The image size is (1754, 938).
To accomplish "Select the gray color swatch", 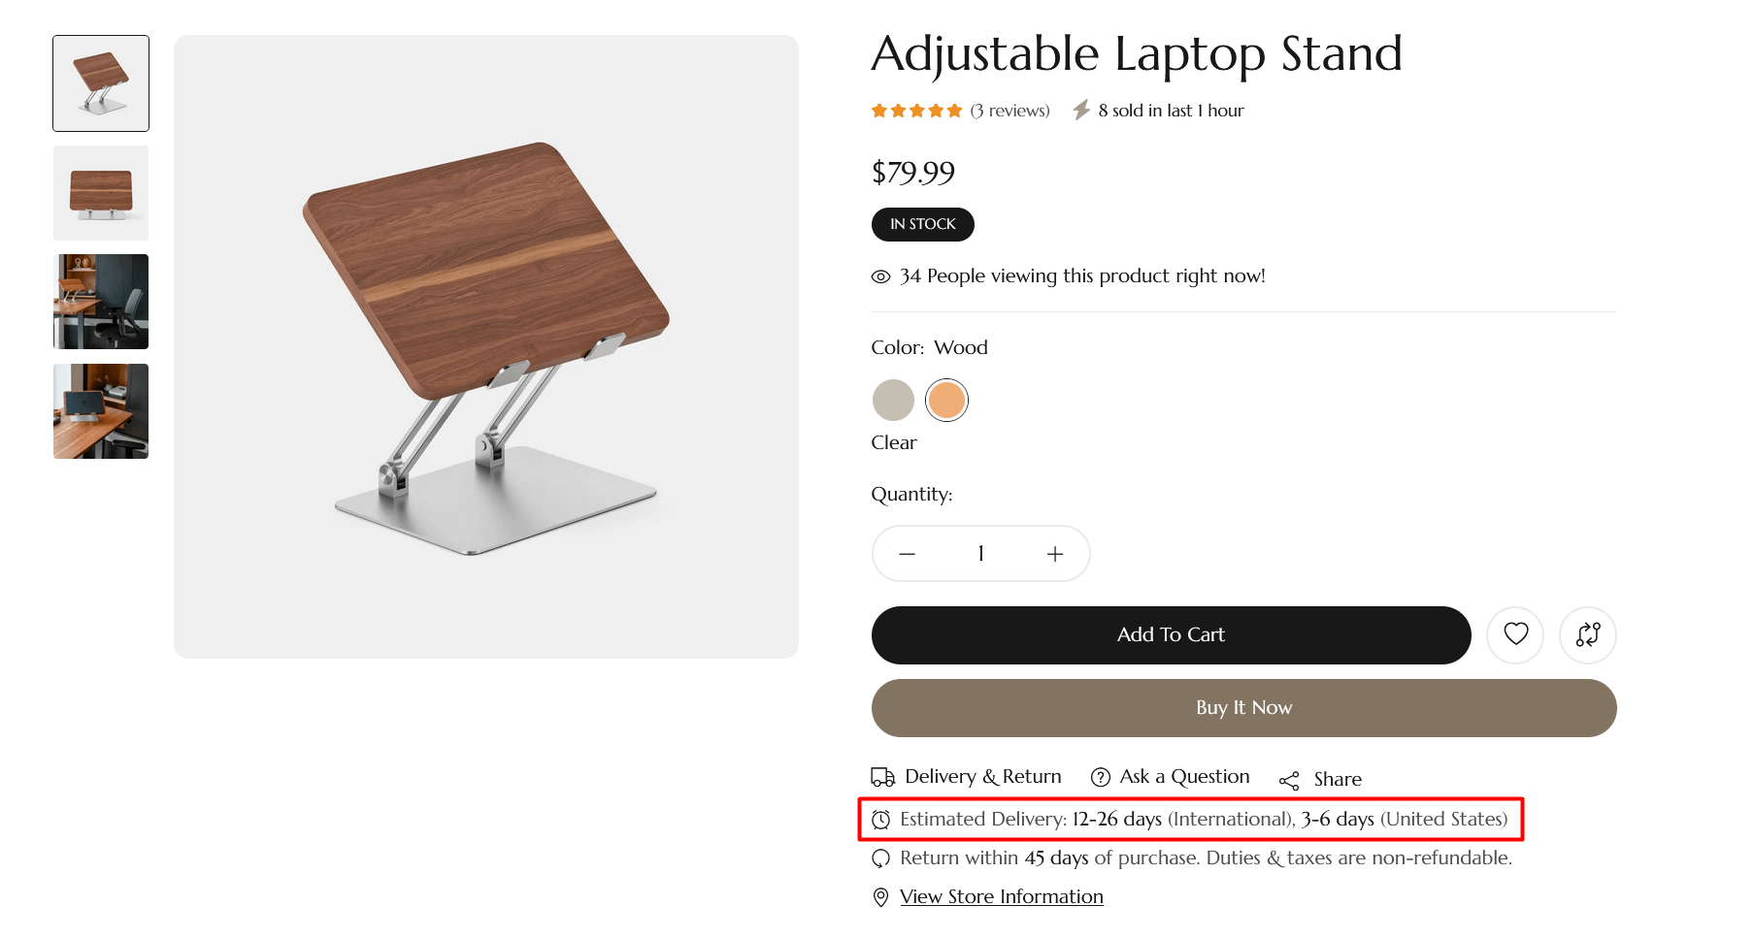I will coord(893,400).
